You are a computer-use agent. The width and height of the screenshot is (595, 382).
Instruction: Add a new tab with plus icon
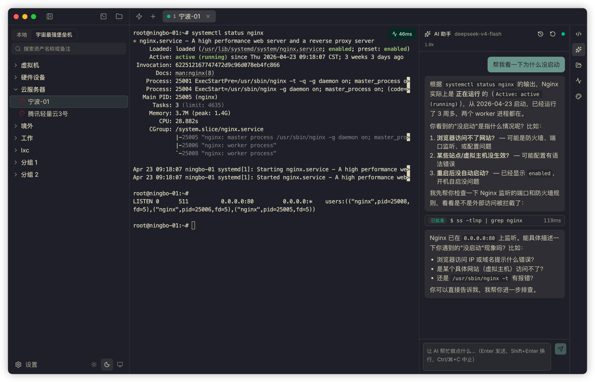click(153, 16)
